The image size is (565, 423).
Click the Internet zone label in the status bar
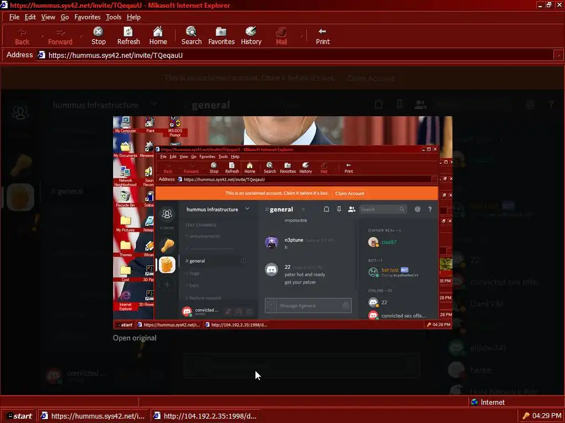coord(493,402)
